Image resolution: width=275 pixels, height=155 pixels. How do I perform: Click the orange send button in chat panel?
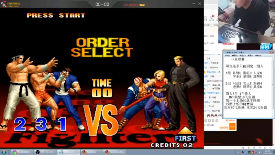click(232, 126)
